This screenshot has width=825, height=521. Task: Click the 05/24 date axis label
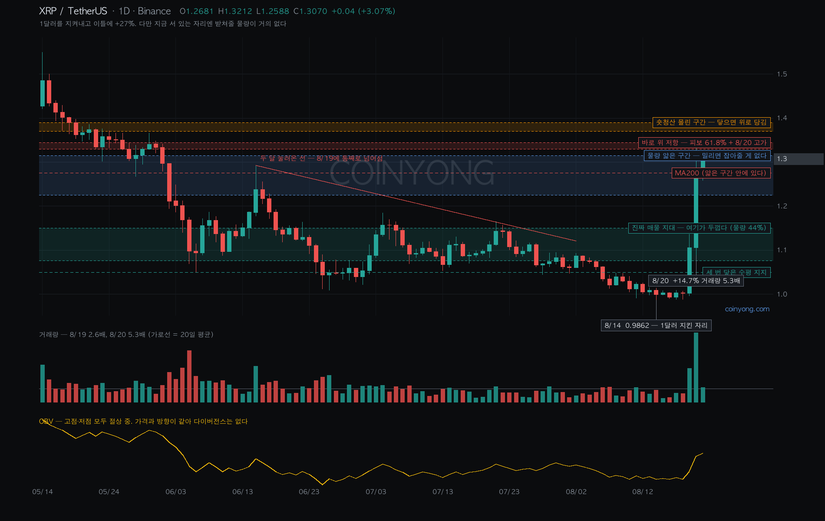(109, 492)
